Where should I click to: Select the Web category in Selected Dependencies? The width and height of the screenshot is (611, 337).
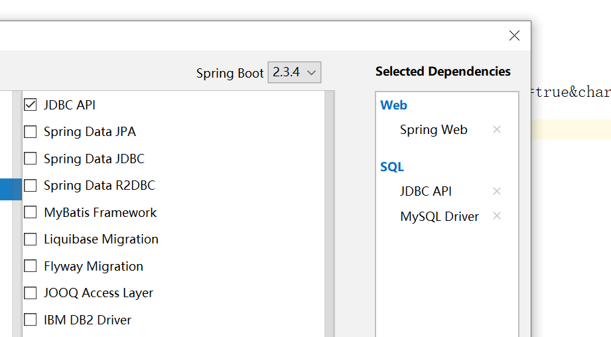pos(393,105)
